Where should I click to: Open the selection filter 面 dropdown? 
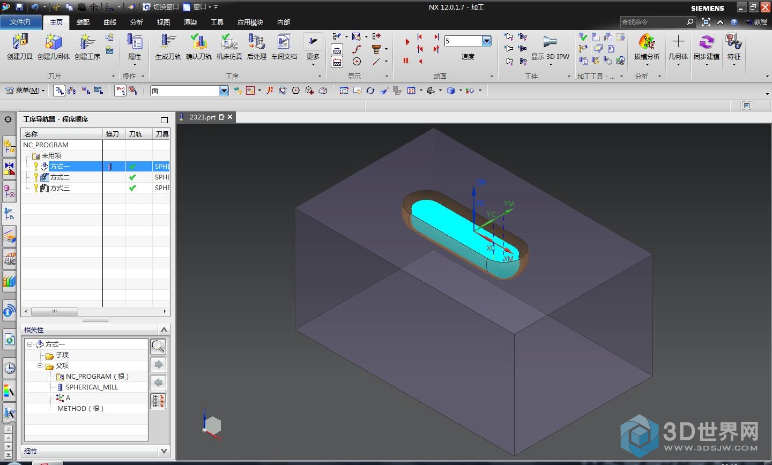(224, 91)
